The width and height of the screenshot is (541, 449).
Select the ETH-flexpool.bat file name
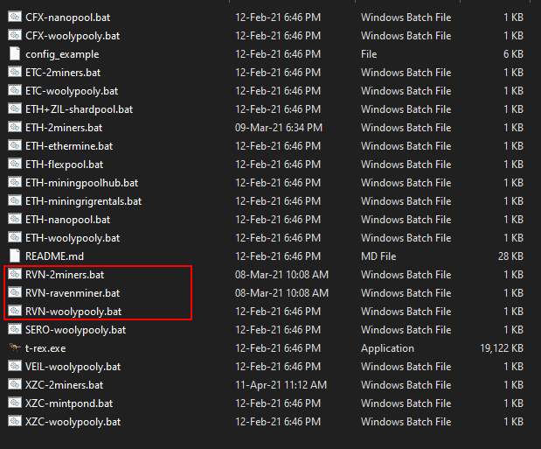pyautogui.click(x=64, y=165)
